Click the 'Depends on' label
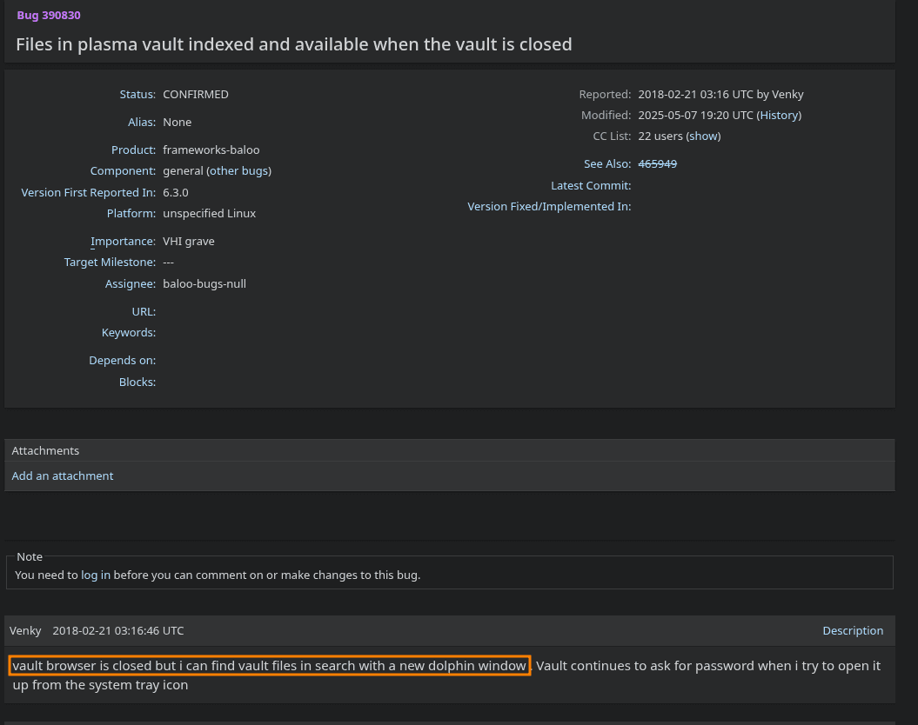Image resolution: width=918 pixels, height=725 pixels. click(122, 361)
